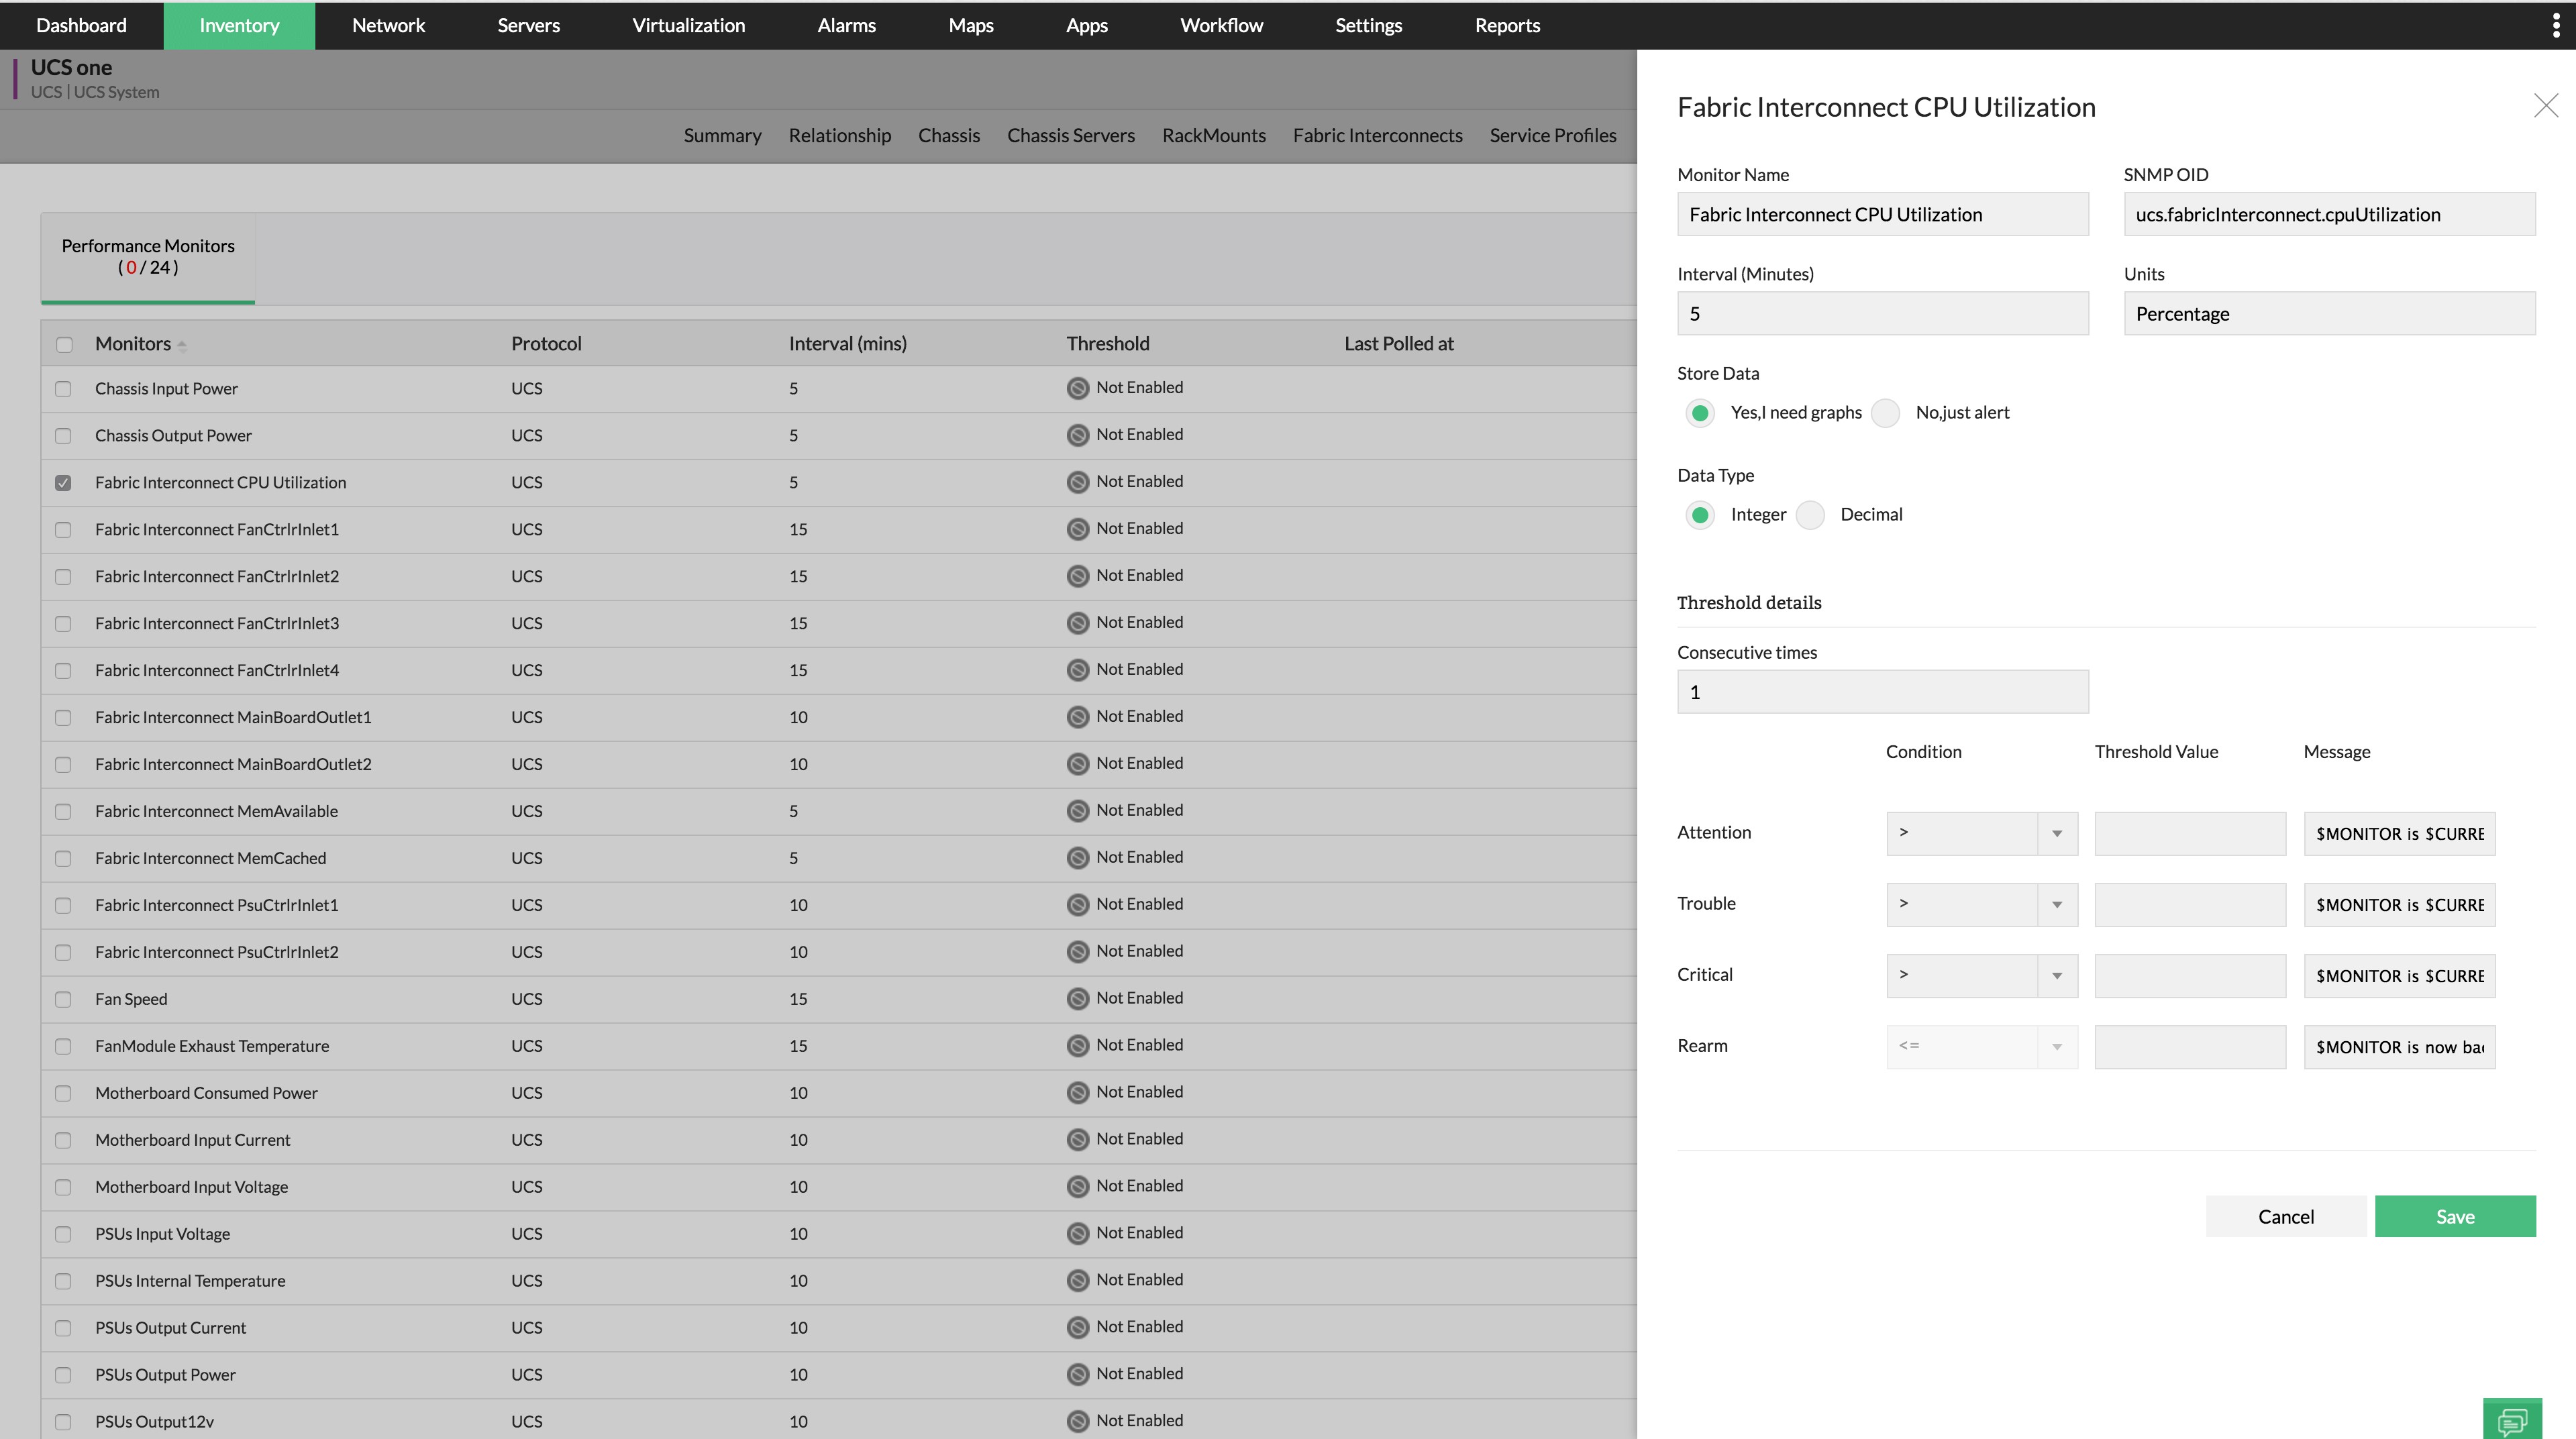
Task: Click the threshold icon for Fabric Interconnect MemCached
Action: coord(1077,857)
